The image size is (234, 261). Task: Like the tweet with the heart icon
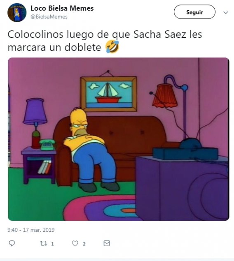(75, 243)
